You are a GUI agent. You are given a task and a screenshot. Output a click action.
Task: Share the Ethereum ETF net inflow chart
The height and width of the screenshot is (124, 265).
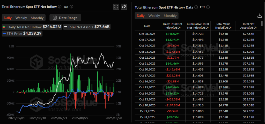click(x=124, y=7)
